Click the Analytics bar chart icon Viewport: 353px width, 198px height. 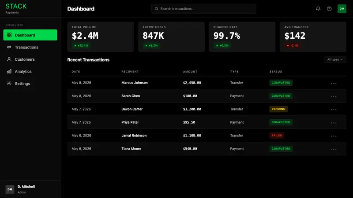click(x=9, y=71)
